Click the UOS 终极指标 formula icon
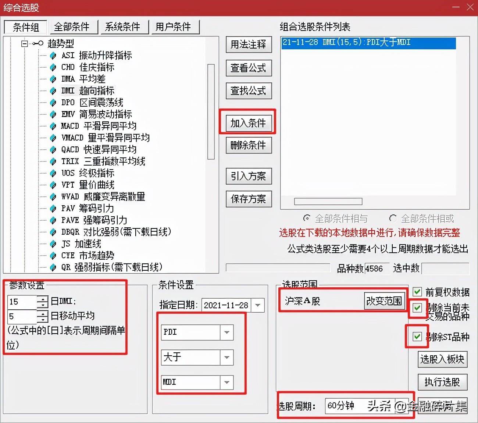Screen dimensions: 478x423 53,173
